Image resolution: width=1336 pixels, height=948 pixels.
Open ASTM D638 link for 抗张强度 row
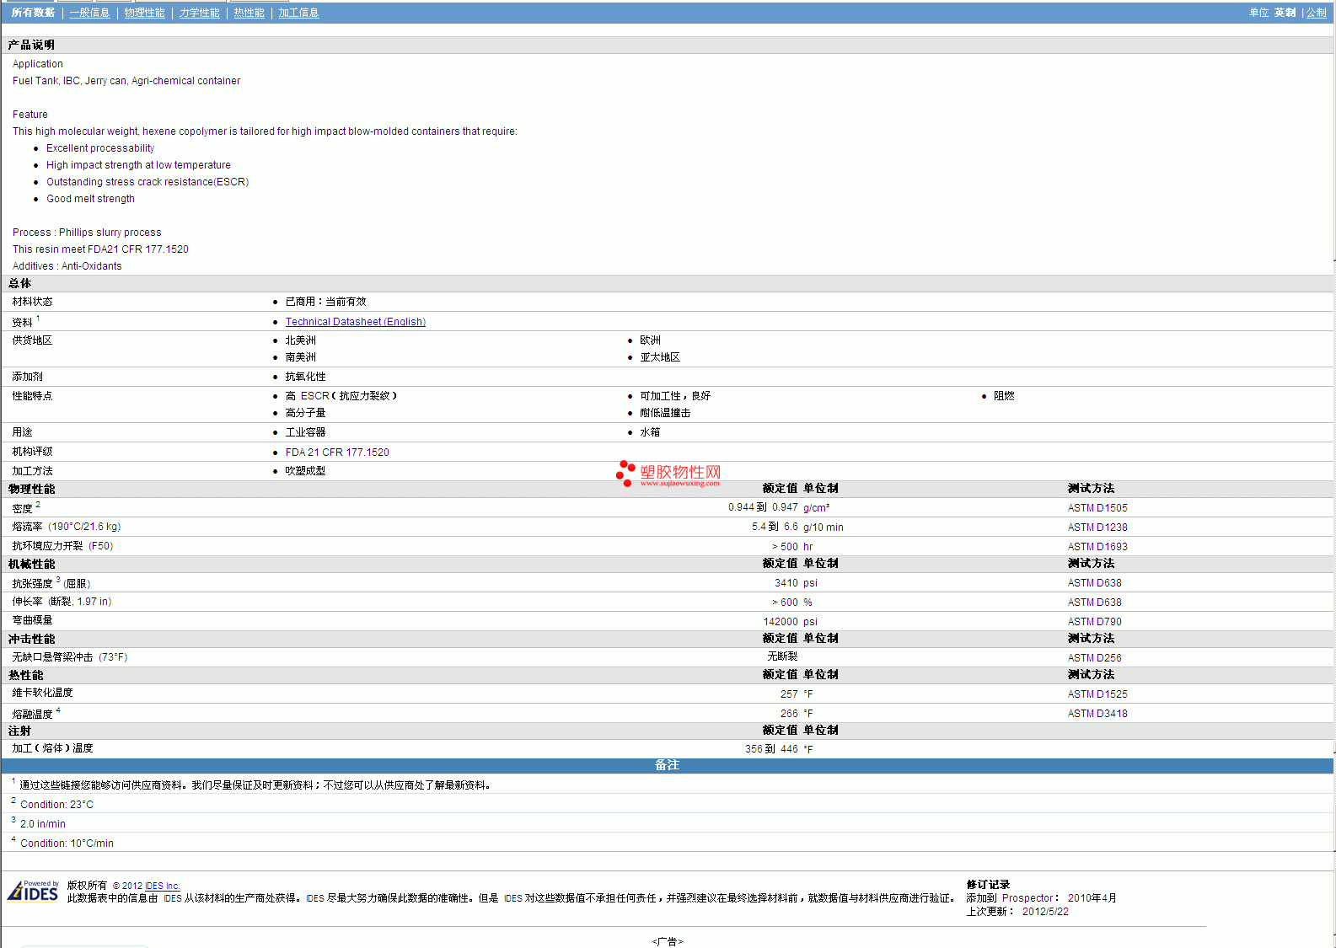click(x=1094, y=583)
